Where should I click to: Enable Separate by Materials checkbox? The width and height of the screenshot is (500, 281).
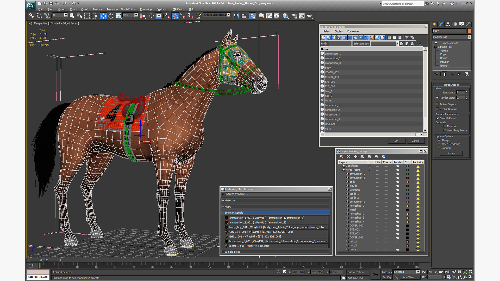coord(445,126)
